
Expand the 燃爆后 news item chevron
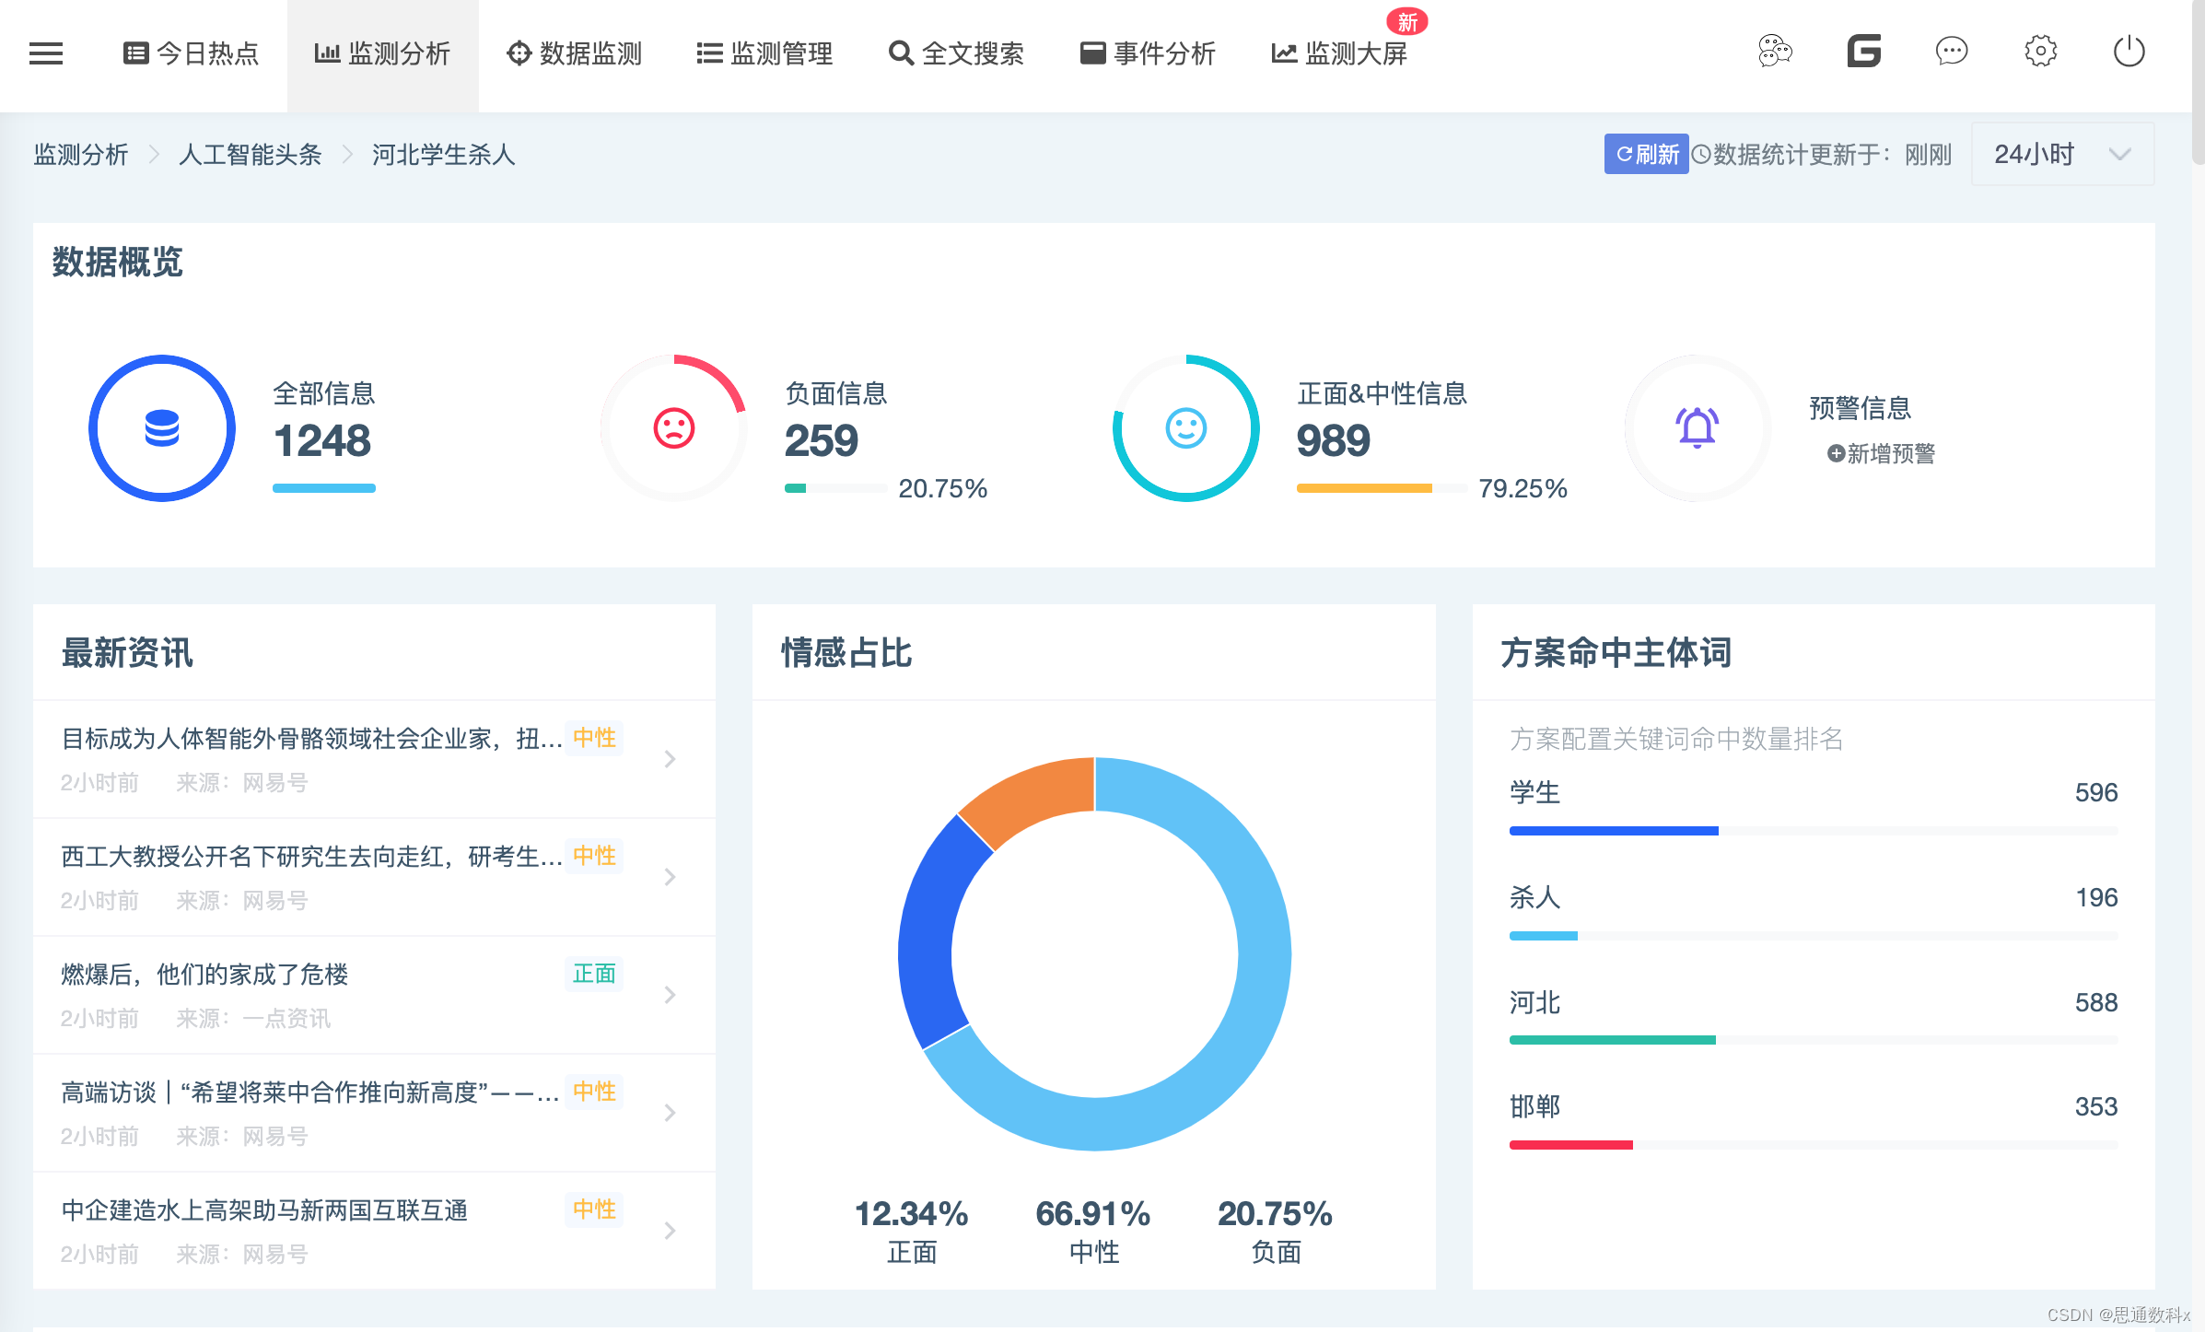point(671,995)
